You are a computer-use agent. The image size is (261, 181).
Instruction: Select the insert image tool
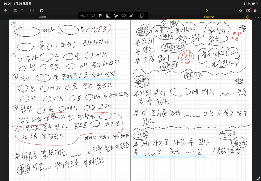108,16
